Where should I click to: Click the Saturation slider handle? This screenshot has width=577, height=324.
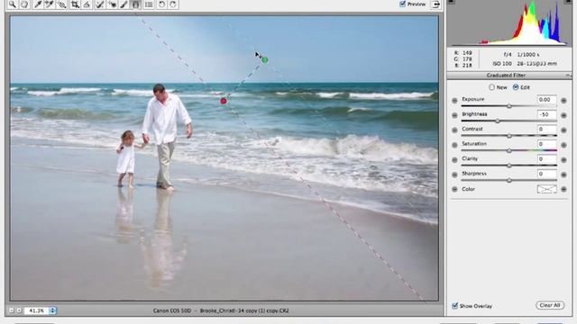pos(509,150)
